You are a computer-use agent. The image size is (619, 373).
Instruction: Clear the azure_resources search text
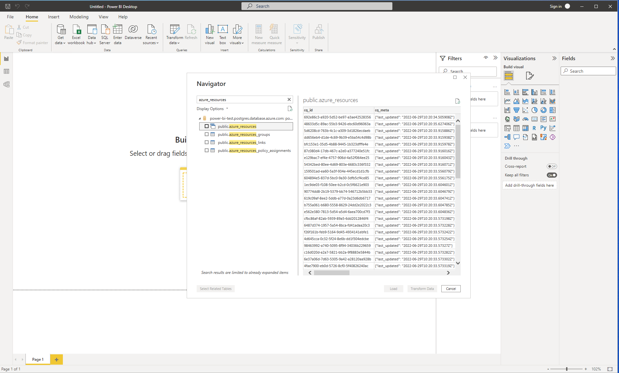tap(289, 100)
